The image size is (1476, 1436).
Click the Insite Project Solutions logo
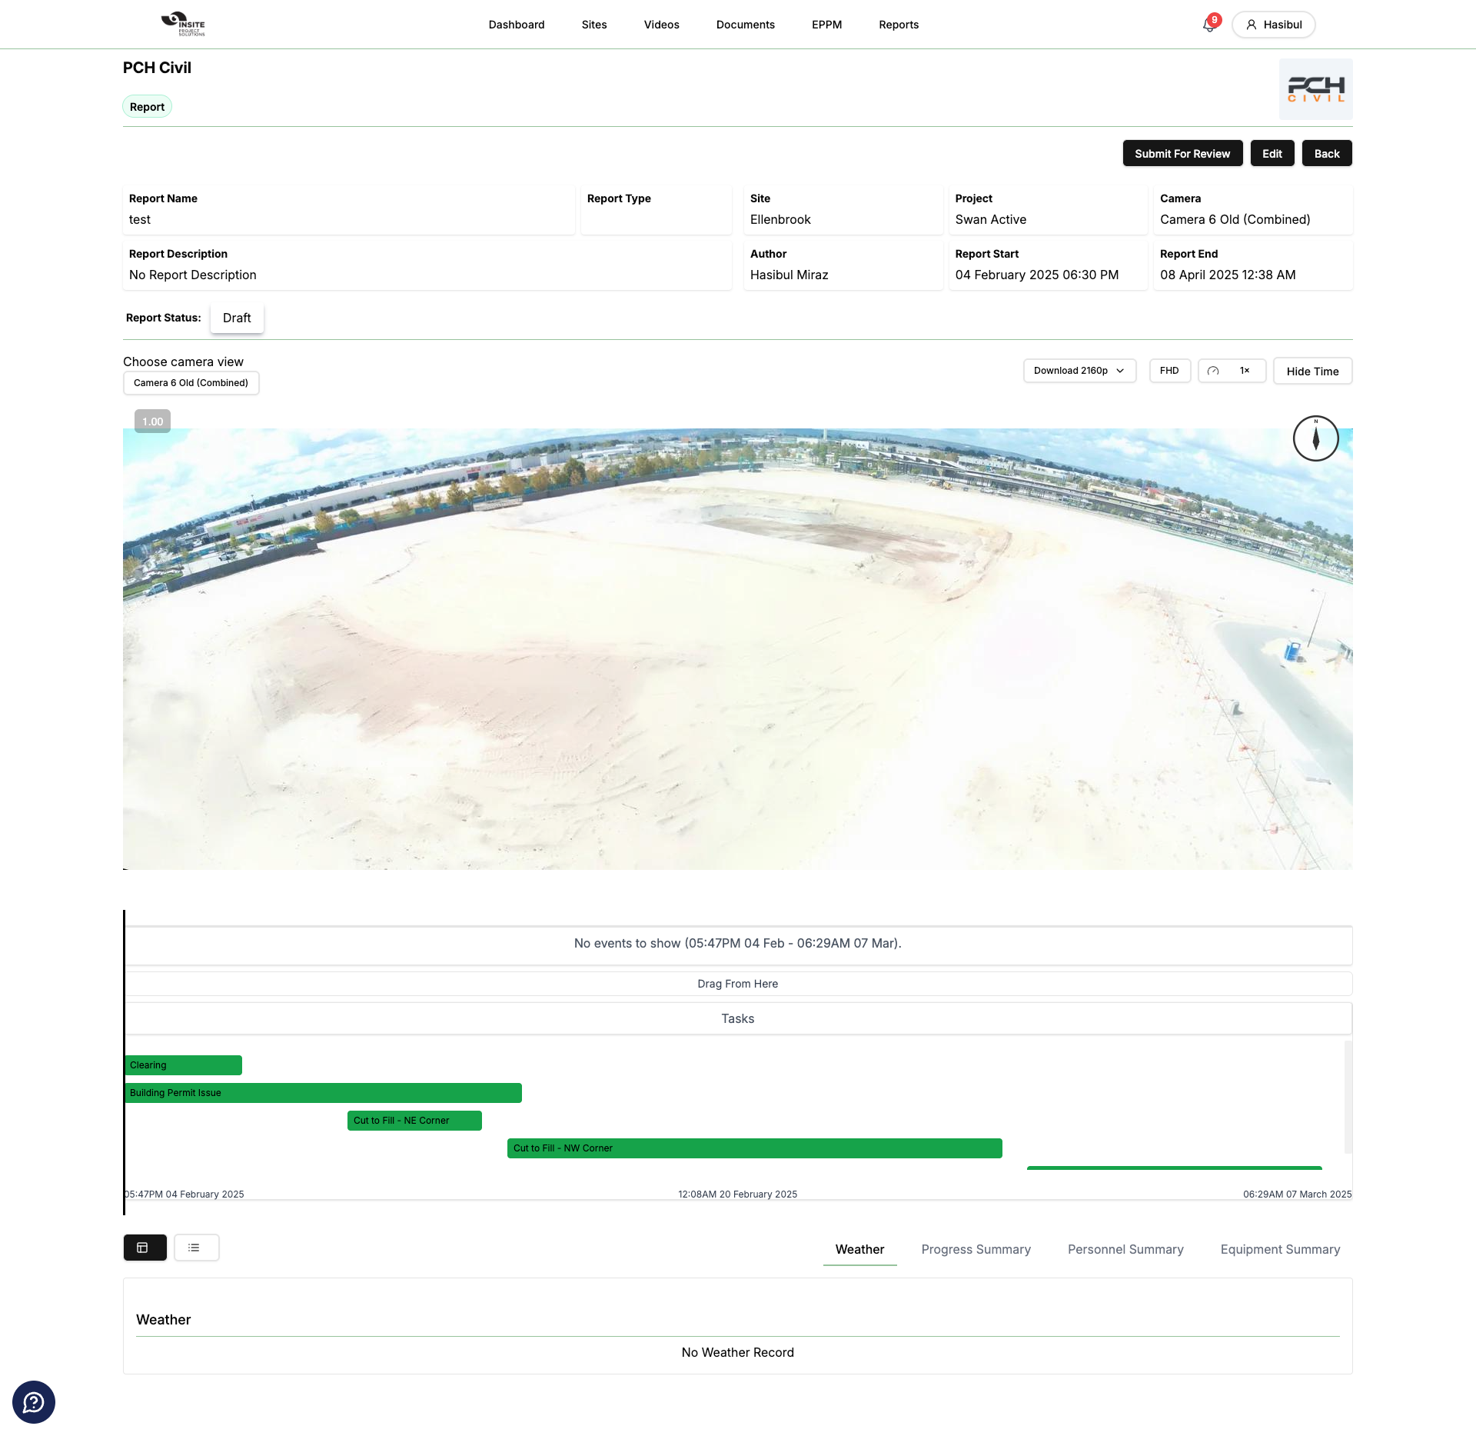[x=182, y=24]
